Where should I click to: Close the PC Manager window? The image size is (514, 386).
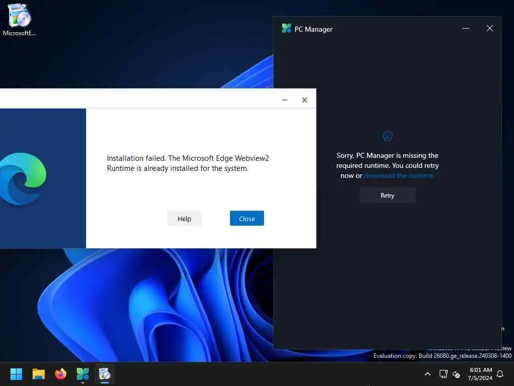[x=489, y=29]
